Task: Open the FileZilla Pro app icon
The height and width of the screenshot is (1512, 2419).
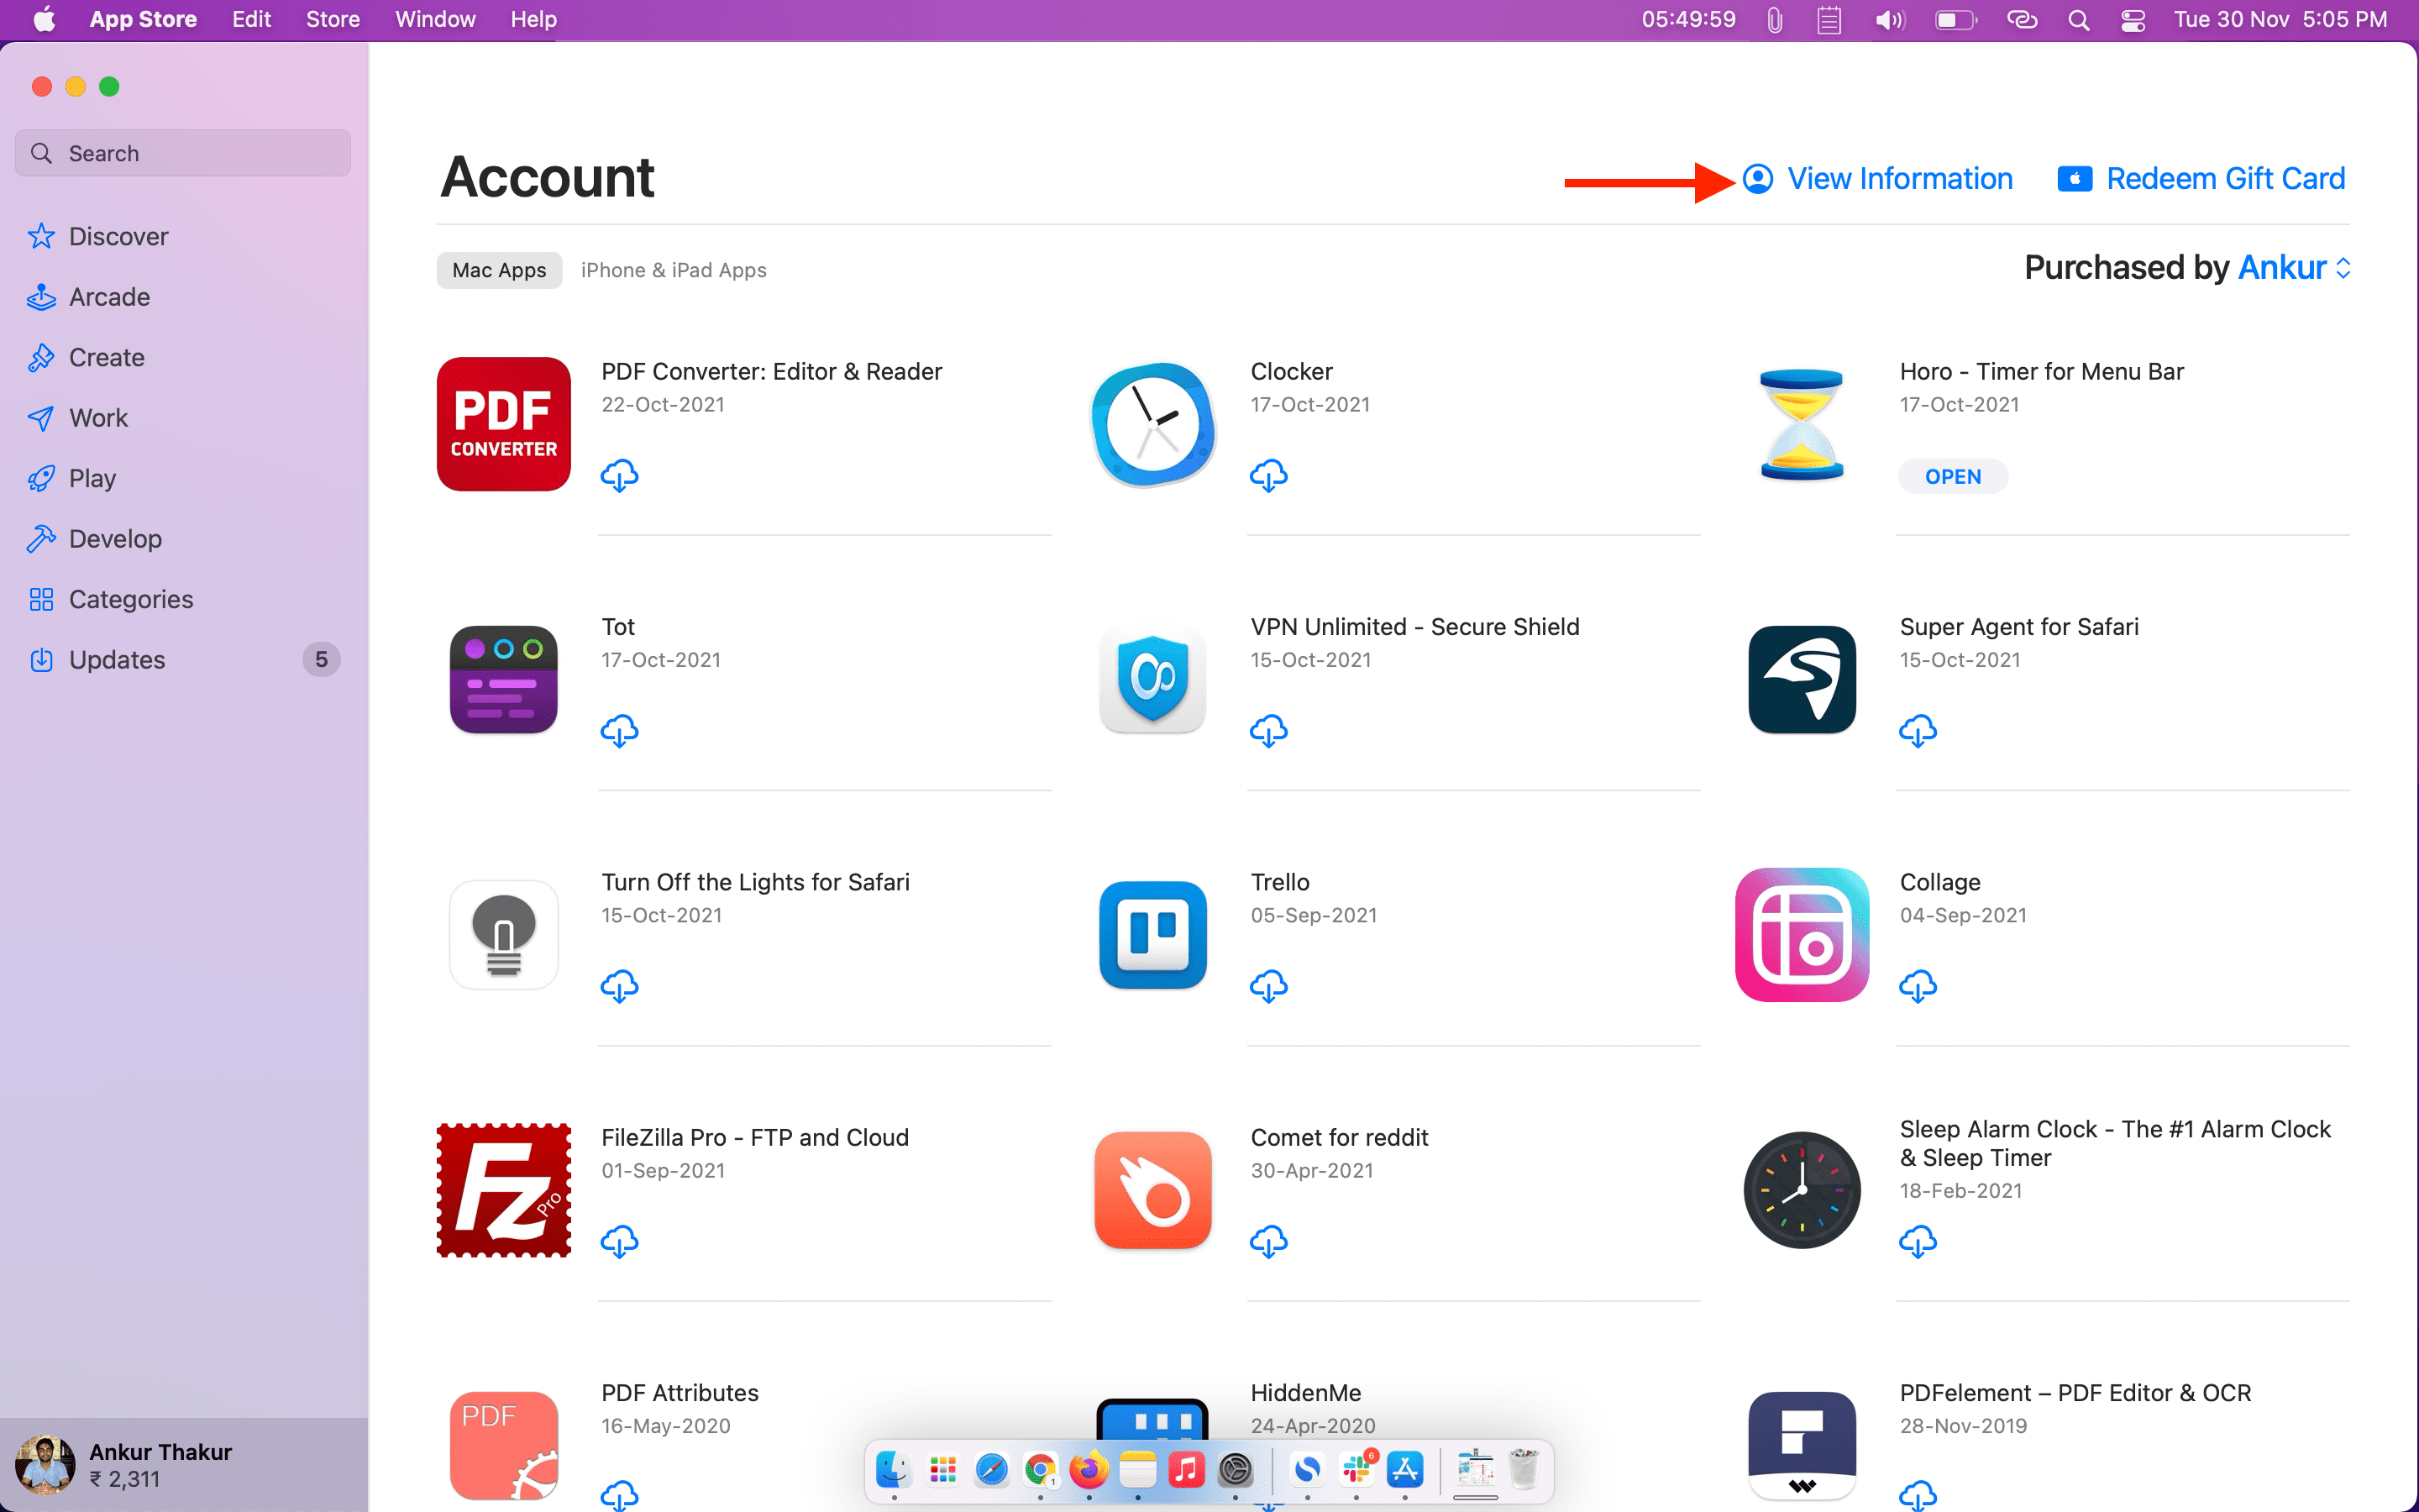Action: (504, 1190)
